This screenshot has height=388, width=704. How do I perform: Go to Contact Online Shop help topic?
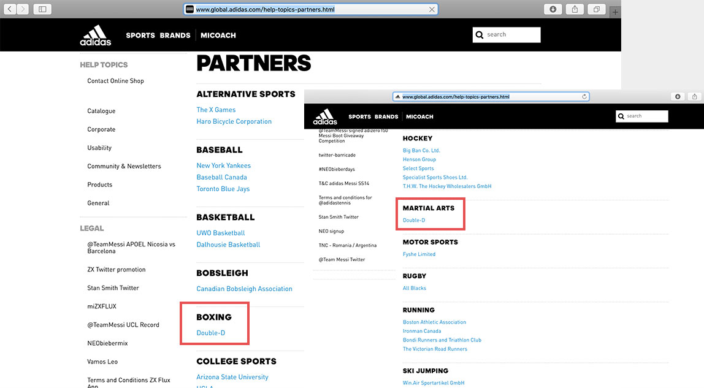click(x=115, y=81)
